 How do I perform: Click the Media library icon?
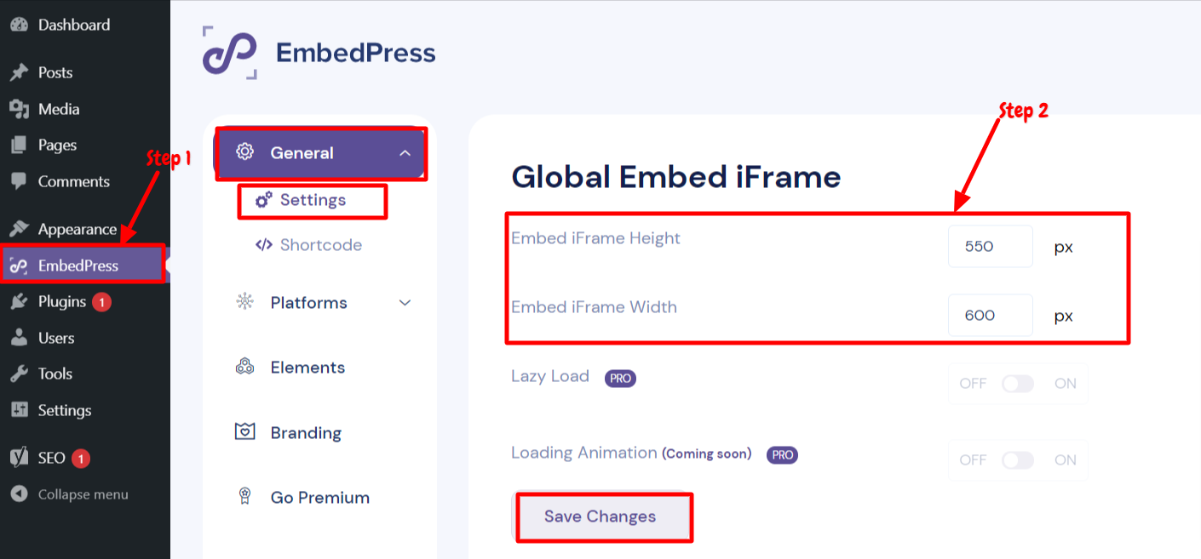[19, 110]
